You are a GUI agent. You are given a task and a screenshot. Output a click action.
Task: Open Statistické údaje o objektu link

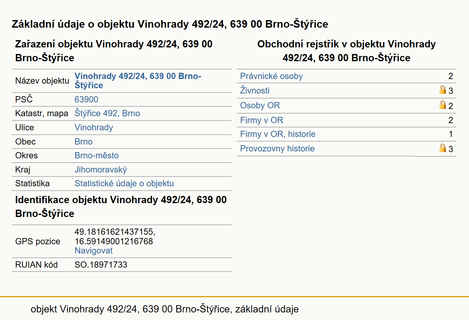click(x=124, y=183)
